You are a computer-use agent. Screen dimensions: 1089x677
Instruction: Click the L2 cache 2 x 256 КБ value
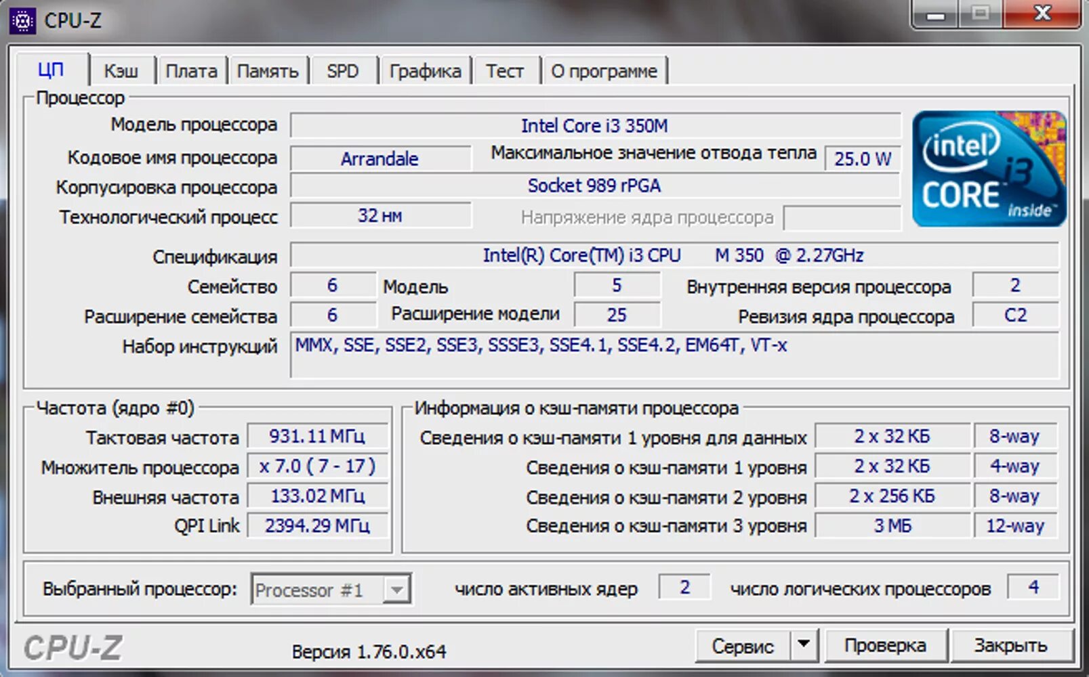click(x=892, y=496)
